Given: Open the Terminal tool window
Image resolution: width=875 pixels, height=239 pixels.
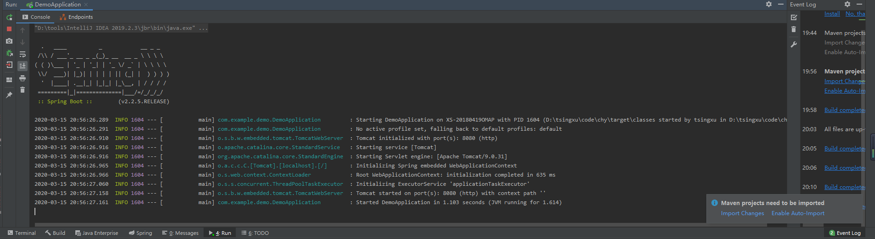Looking at the screenshot, I should [21, 233].
